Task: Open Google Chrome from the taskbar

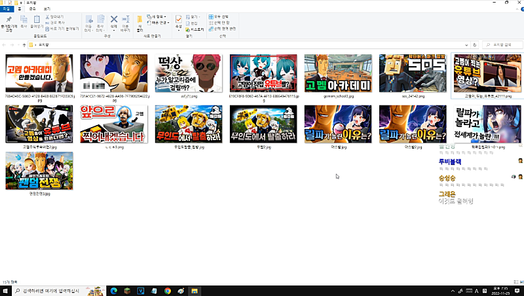Action: pos(167,290)
